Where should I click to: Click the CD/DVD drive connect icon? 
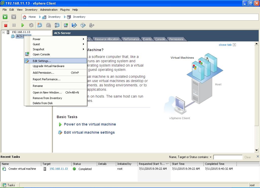pyautogui.click(x=83, y=25)
